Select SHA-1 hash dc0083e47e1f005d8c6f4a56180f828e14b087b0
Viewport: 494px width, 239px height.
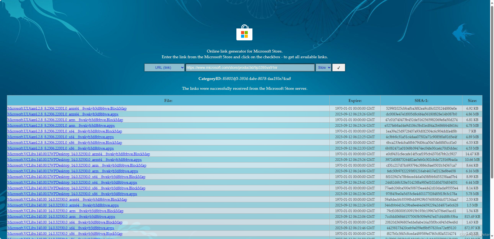pos(421,114)
